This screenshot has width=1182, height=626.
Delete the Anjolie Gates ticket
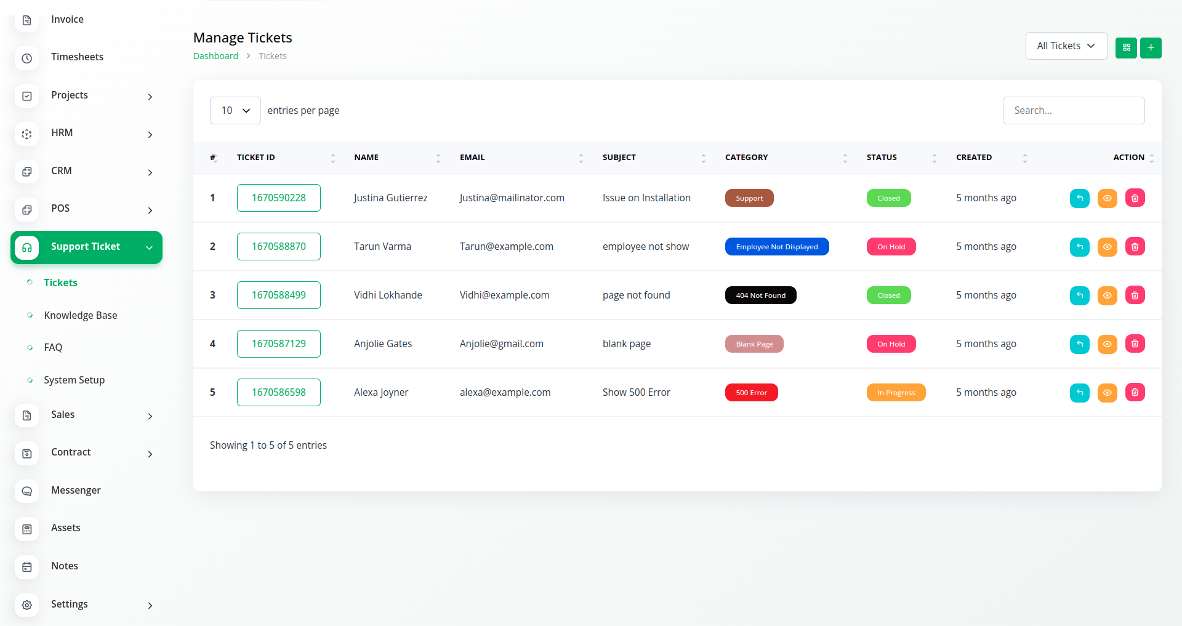[x=1135, y=344]
